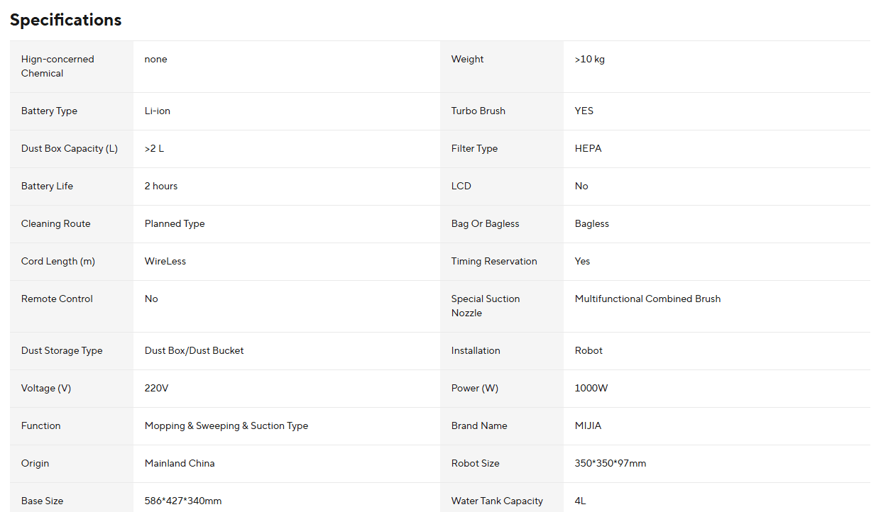Click the Mainland China origin value

180,464
